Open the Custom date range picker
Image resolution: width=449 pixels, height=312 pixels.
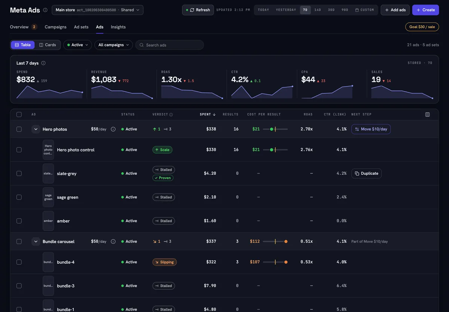(364, 10)
